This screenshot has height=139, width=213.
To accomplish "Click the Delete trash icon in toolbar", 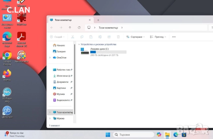I will pos(118,37).
